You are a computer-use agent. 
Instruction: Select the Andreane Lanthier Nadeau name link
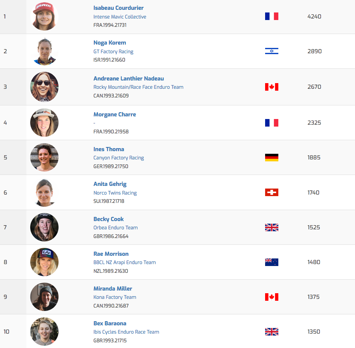pyautogui.click(x=128, y=79)
